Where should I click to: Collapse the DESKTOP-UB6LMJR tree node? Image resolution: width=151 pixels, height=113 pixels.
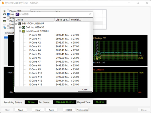(16, 23)
